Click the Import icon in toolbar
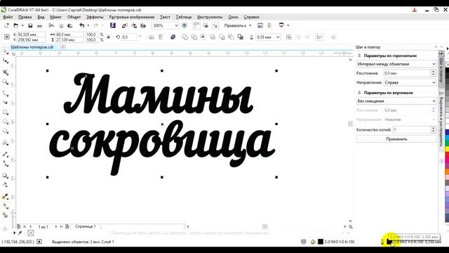 (125, 25)
